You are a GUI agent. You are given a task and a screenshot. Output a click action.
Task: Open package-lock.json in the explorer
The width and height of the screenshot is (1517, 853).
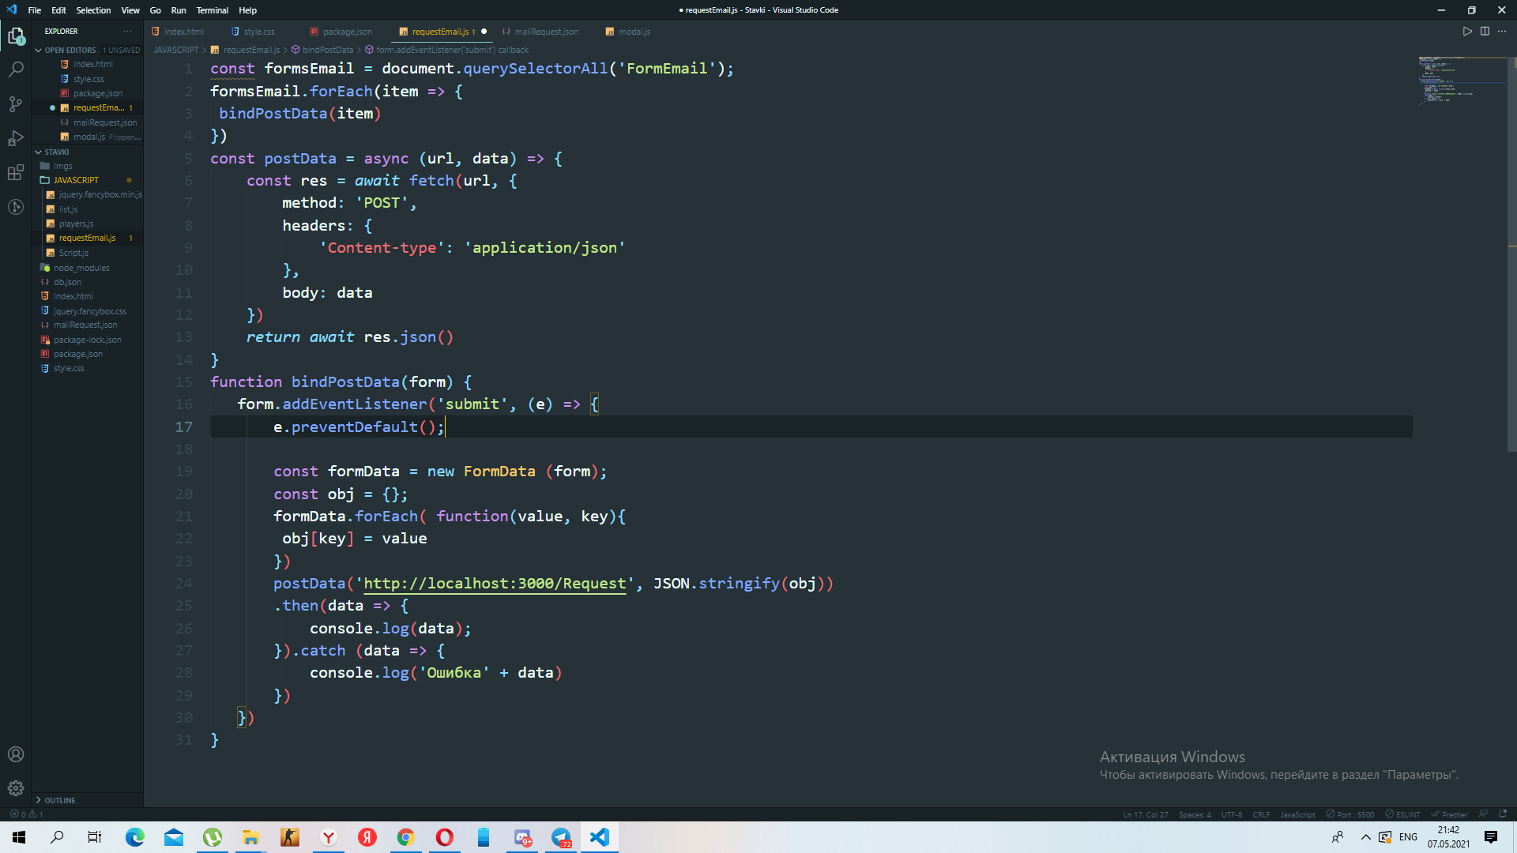pyautogui.click(x=87, y=340)
